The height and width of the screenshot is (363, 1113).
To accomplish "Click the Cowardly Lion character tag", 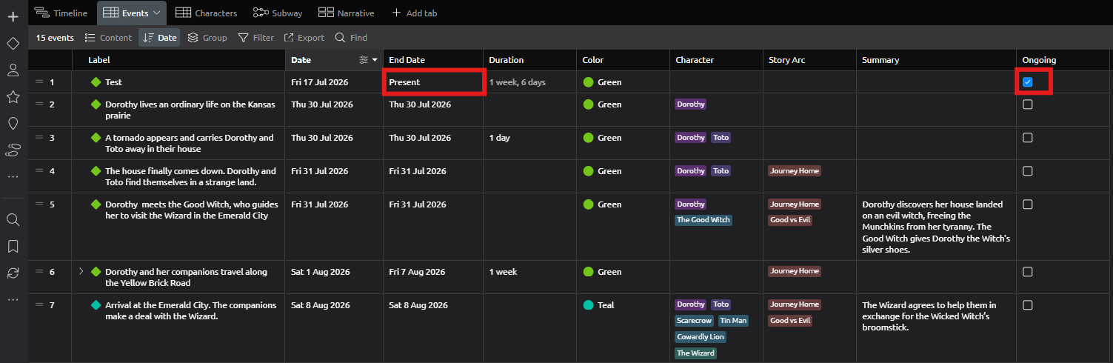I will click(x=701, y=337).
